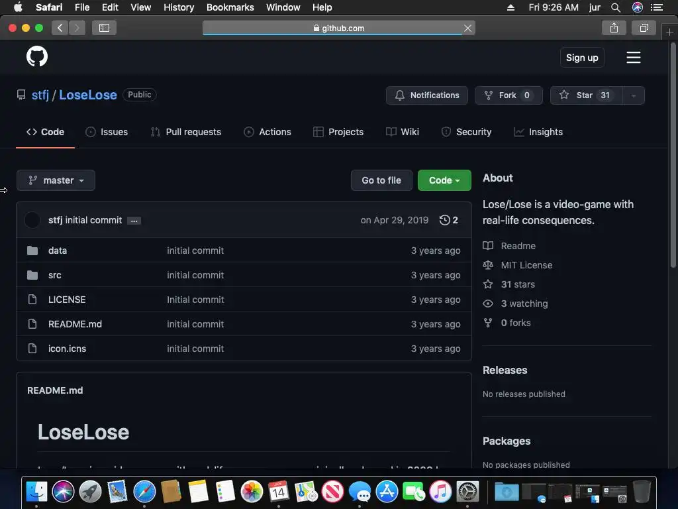Open News app in the Dock
This screenshot has height=509, width=678.
[x=332, y=492]
